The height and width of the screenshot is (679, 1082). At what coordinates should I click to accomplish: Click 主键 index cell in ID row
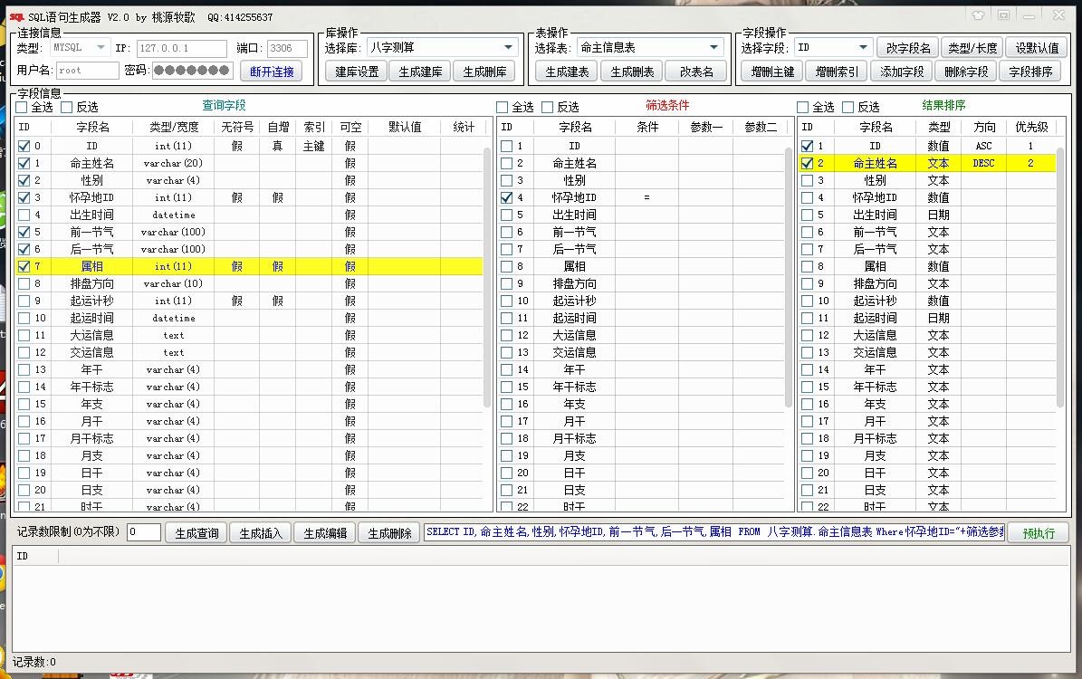click(314, 147)
